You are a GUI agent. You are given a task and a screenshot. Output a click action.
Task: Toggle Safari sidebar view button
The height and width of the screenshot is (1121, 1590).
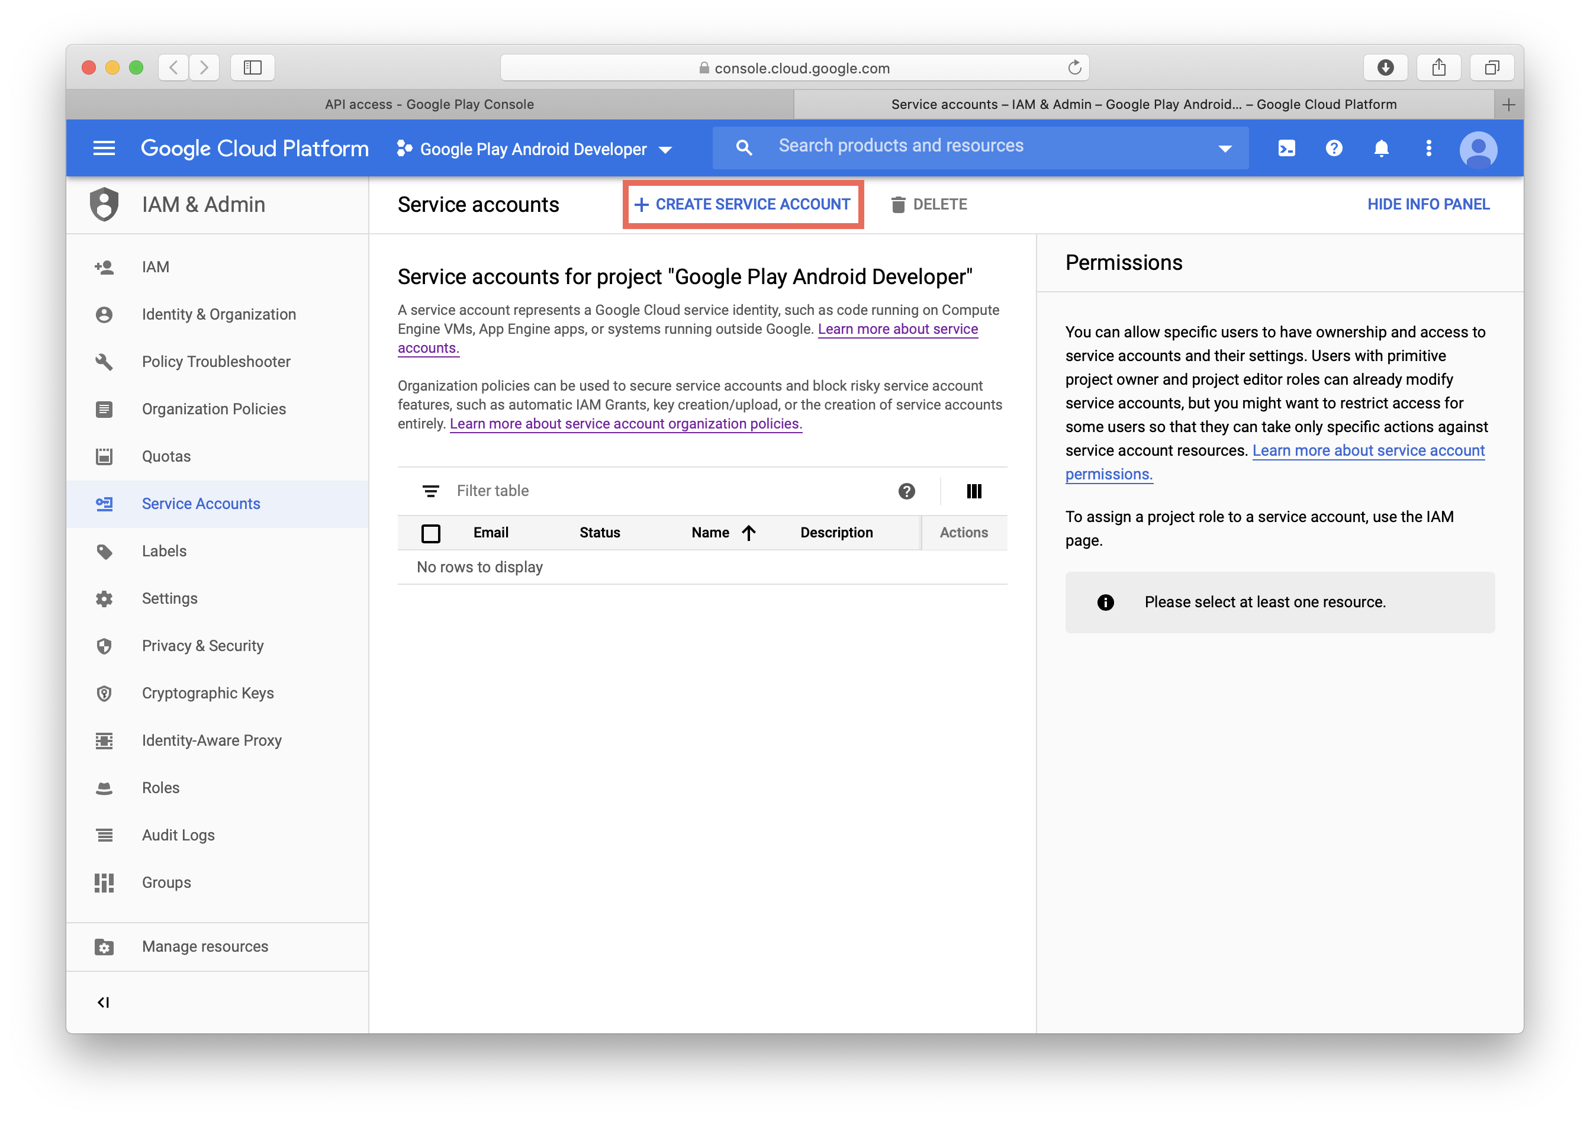click(x=253, y=67)
